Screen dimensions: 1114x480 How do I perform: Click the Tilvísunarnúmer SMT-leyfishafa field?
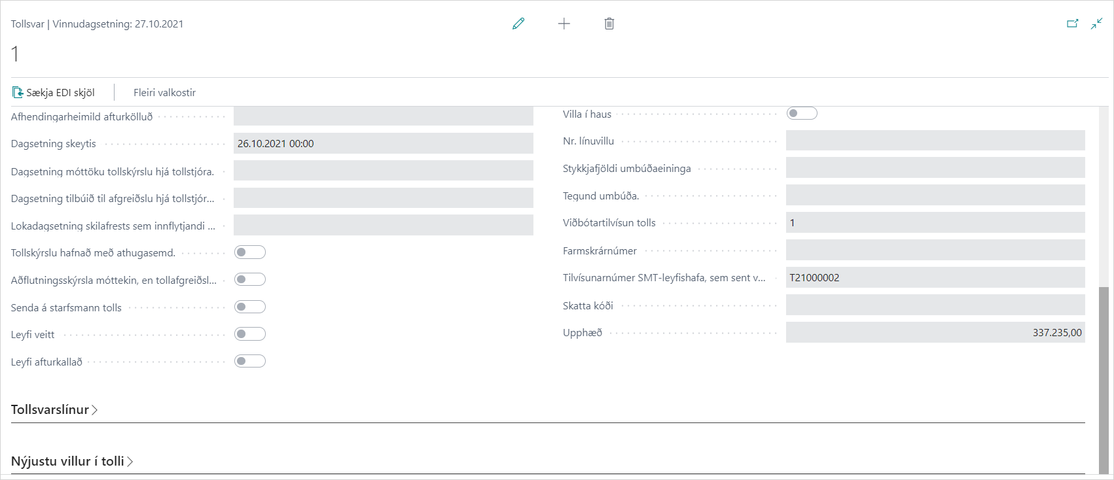[935, 278]
